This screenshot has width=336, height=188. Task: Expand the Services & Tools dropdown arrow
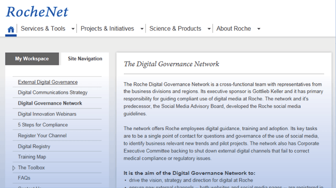(x=73, y=29)
